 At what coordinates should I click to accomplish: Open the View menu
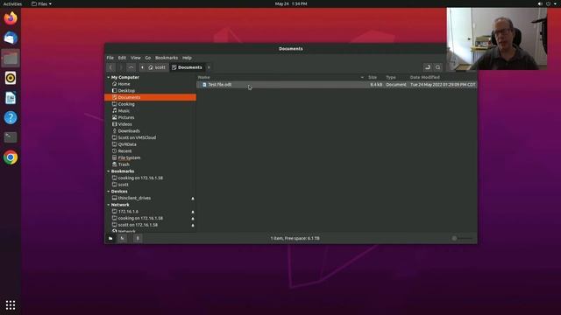(136, 58)
